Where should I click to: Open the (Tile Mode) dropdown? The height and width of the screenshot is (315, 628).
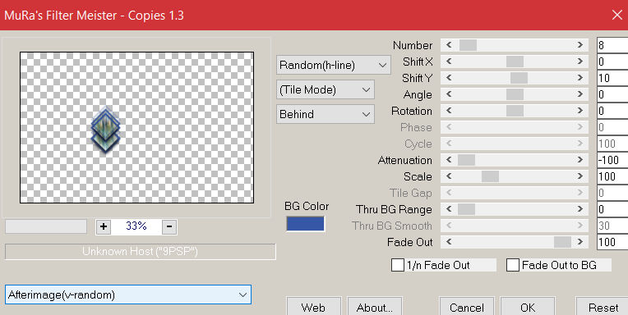coord(326,89)
